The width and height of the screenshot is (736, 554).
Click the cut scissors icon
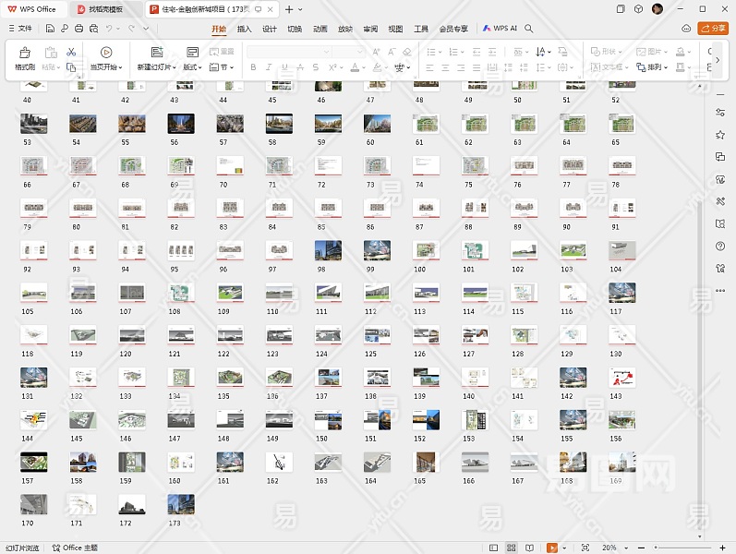(71, 53)
